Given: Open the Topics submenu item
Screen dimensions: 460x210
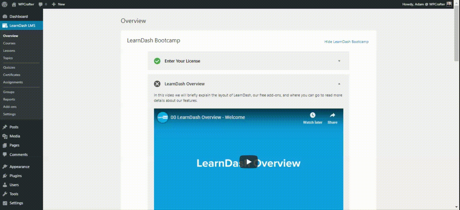Looking at the screenshot, I should (x=8, y=58).
